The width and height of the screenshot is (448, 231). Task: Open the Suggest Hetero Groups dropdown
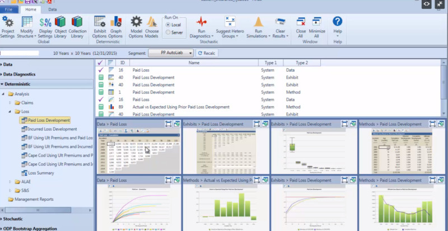[x=230, y=27]
